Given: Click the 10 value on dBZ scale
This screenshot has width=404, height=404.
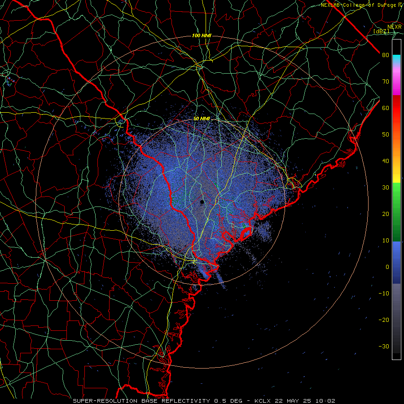Looking at the screenshot, I should tap(386, 241).
